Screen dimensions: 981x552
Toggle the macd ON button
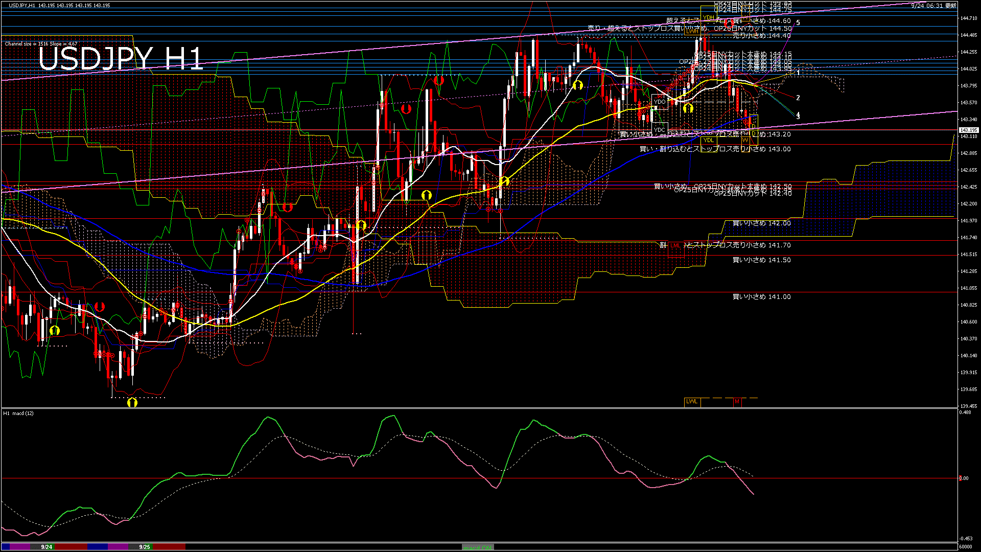pos(478,547)
